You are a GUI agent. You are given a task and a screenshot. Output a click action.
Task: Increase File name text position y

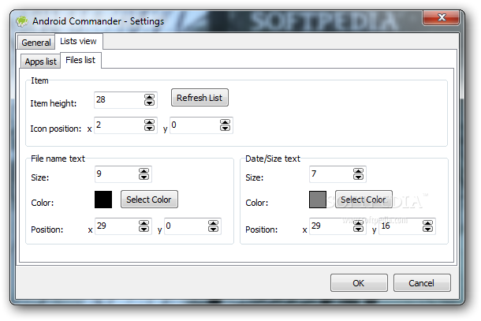(x=214, y=223)
